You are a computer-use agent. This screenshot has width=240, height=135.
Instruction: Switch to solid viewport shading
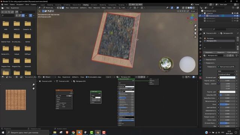189,7
